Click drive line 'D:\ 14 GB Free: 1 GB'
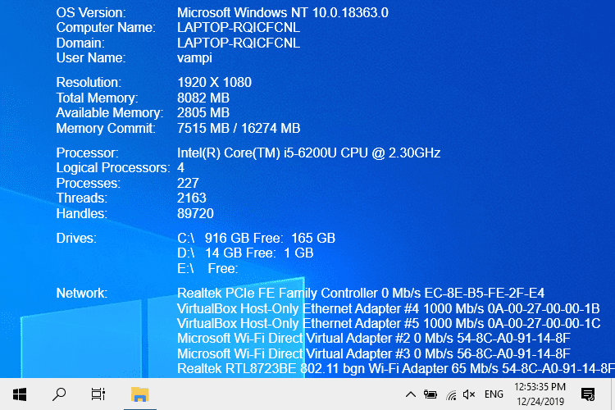The height and width of the screenshot is (410, 615). tap(245, 253)
